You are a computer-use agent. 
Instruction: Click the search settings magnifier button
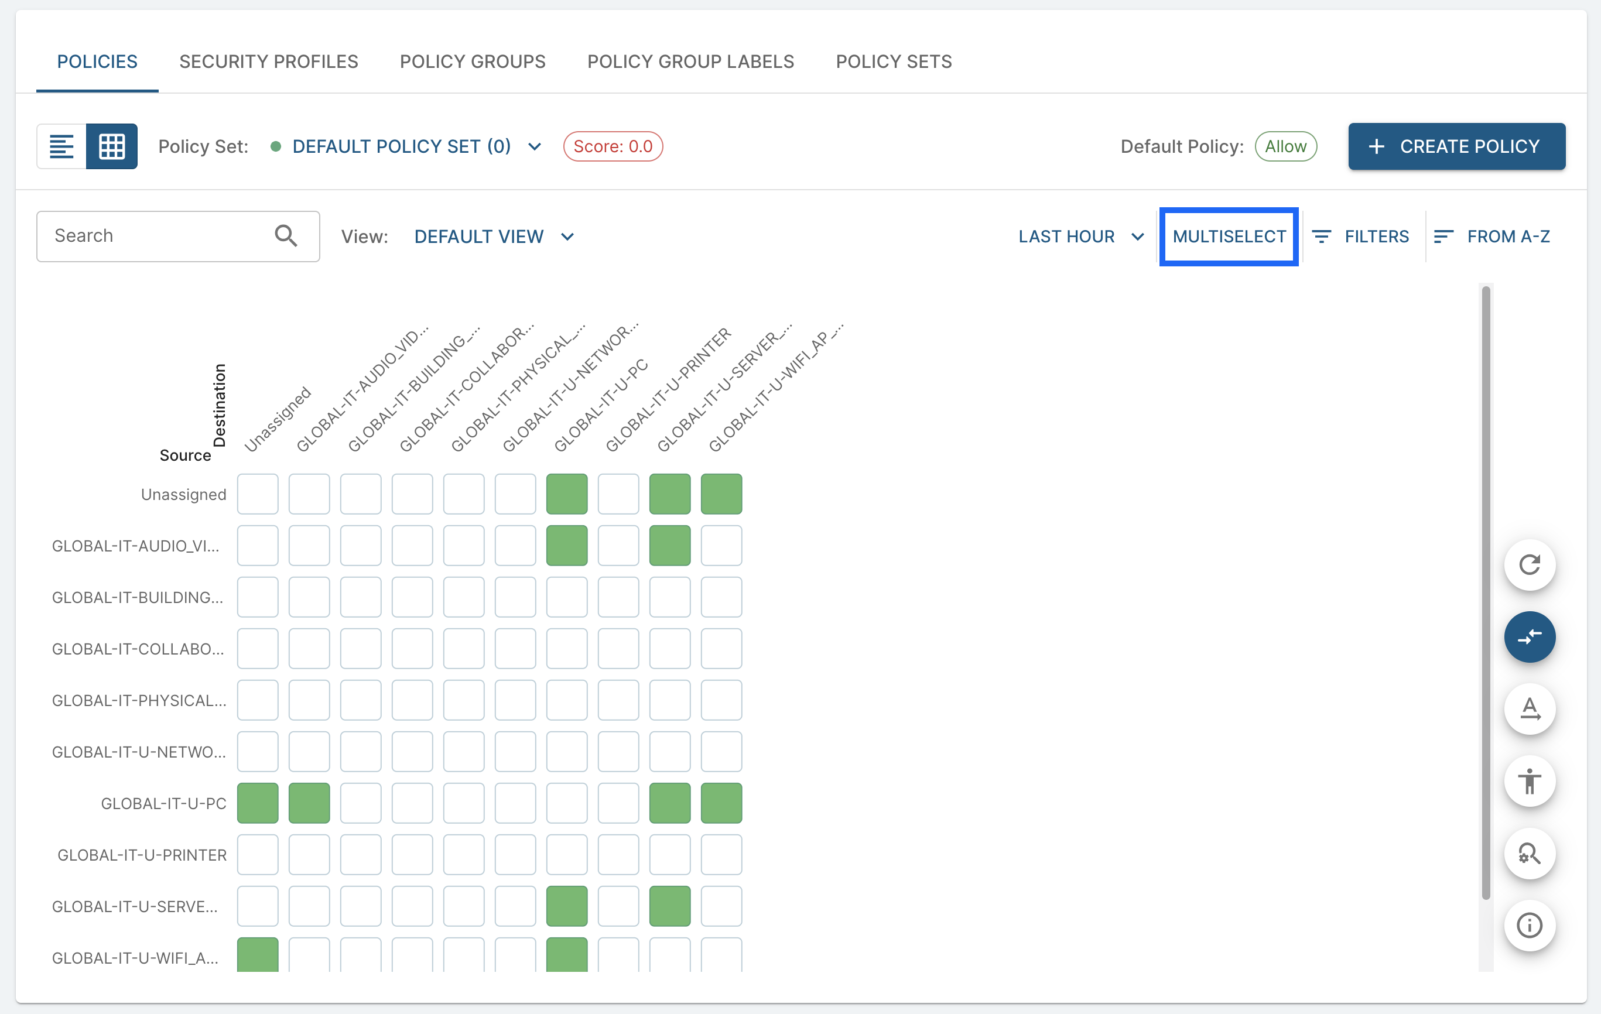1529,853
